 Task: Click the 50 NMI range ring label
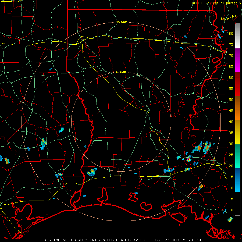[121, 72]
